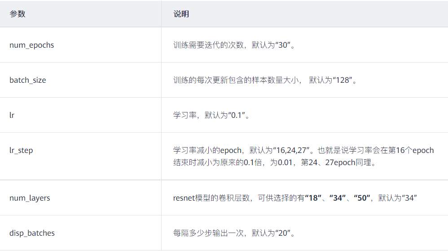Select the num_epochs parameter name

click(31, 45)
